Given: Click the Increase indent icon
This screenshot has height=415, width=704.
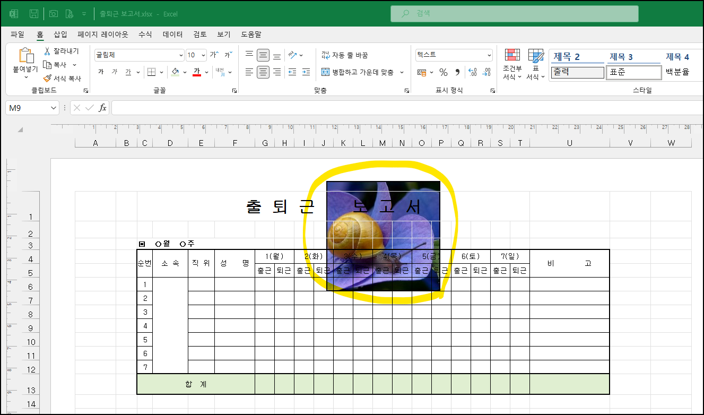Looking at the screenshot, I should click(x=306, y=72).
